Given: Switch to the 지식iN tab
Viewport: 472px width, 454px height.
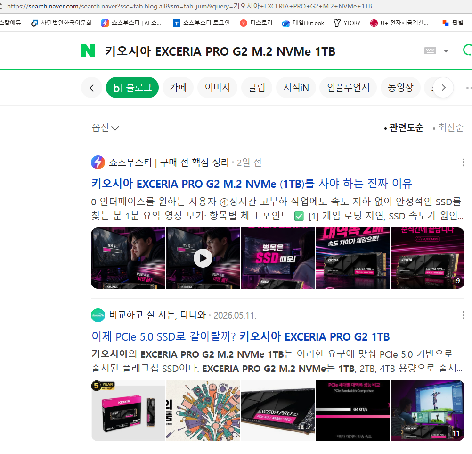Looking at the screenshot, I should click(296, 88).
